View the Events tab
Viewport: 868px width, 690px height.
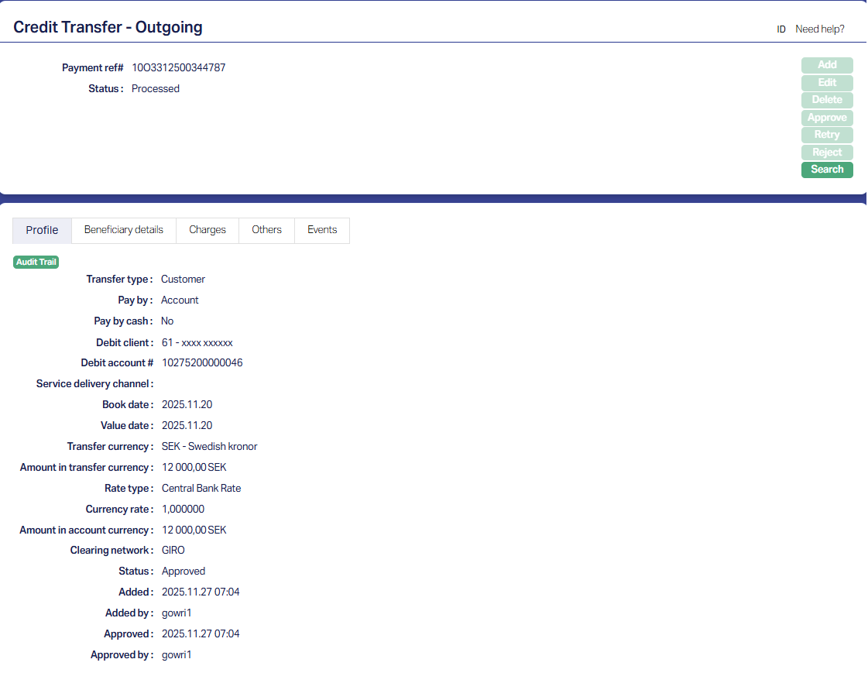point(322,230)
